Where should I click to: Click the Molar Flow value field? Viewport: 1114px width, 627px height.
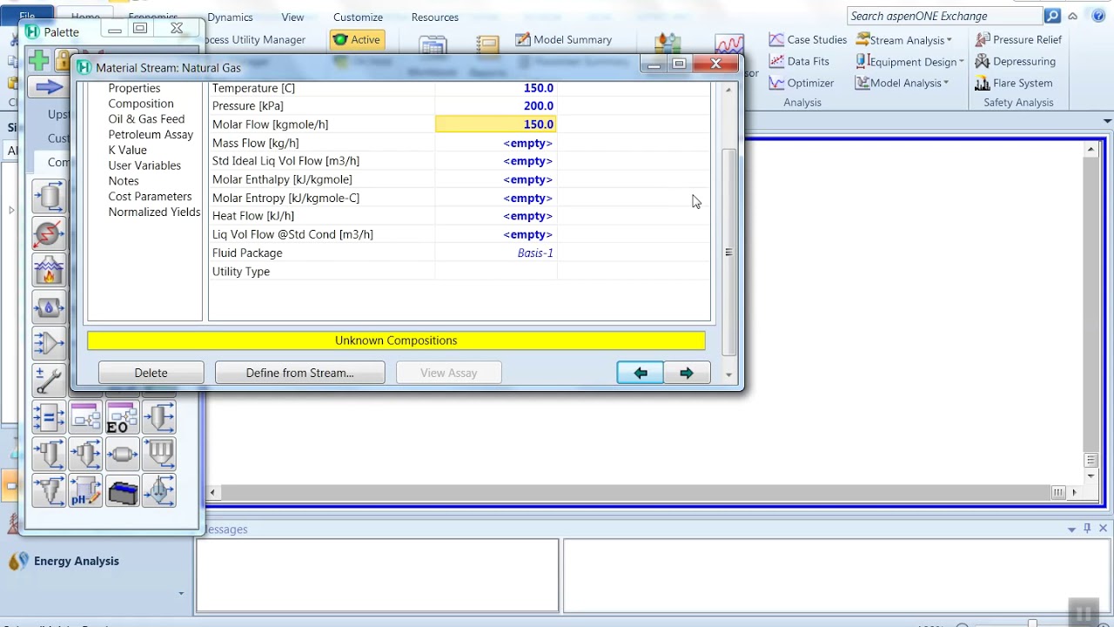(x=495, y=125)
